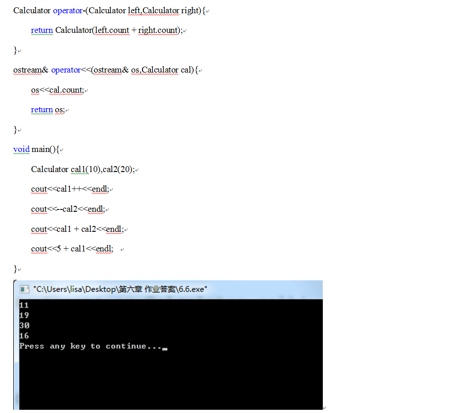Click the console output line '30'
Viewport: 468px width, 413px height.
point(24,326)
